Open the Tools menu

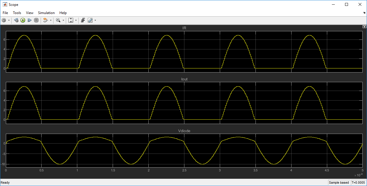coord(17,13)
